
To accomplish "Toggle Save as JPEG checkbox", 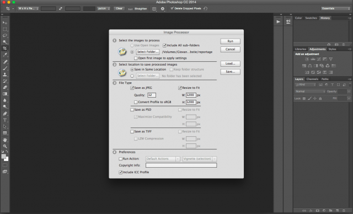I will coord(132,88).
